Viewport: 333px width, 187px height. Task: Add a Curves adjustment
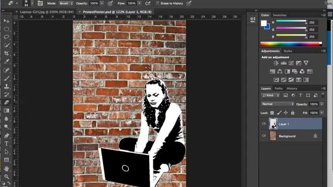pos(291,63)
